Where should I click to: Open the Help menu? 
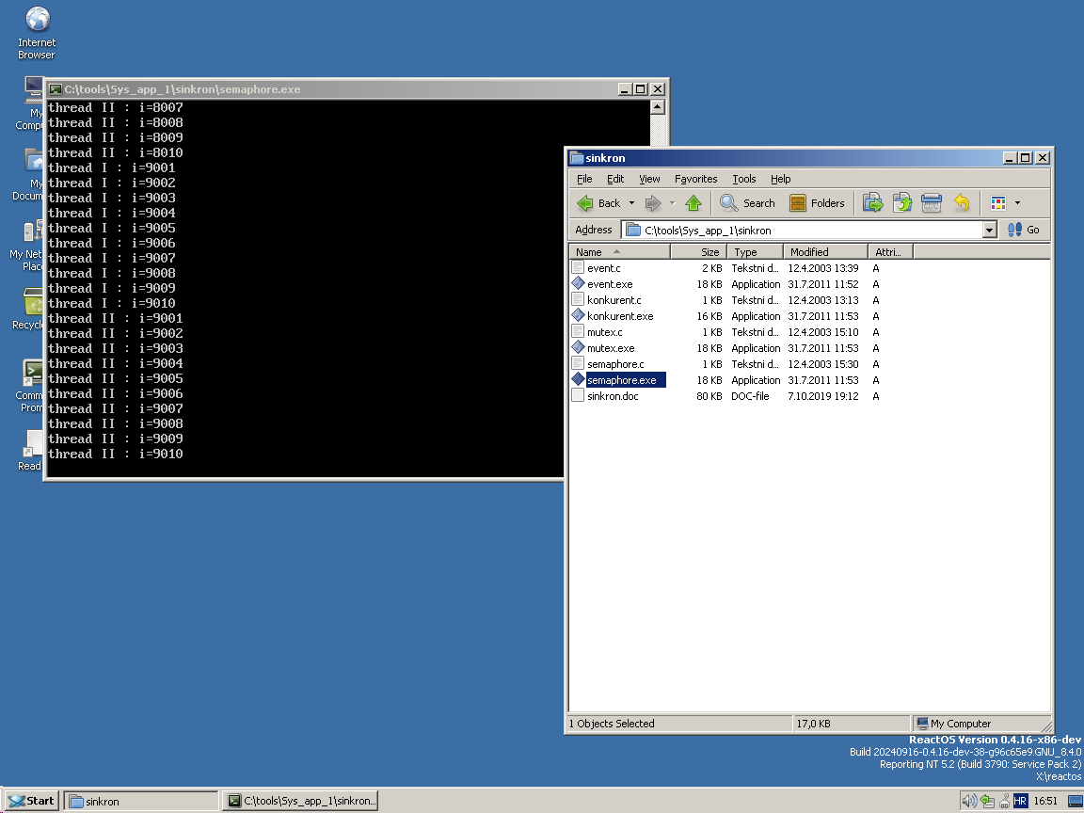click(x=780, y=179)
